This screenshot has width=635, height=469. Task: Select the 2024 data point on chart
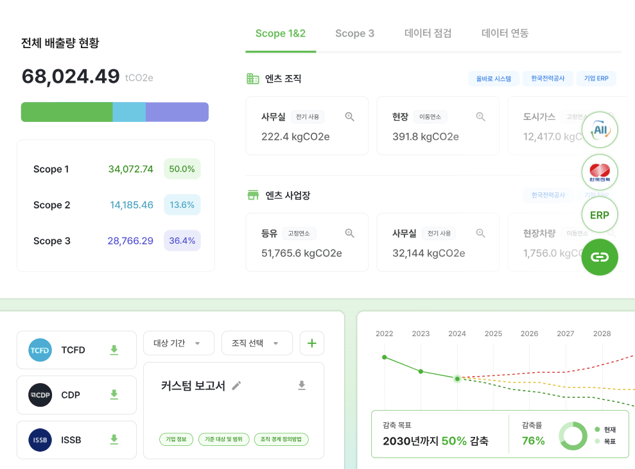point(457,379)
